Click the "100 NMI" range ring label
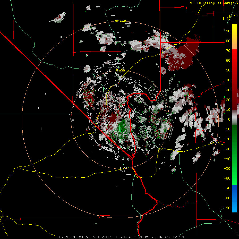This screenshot has width=239, height=239. tap(120, 21)
